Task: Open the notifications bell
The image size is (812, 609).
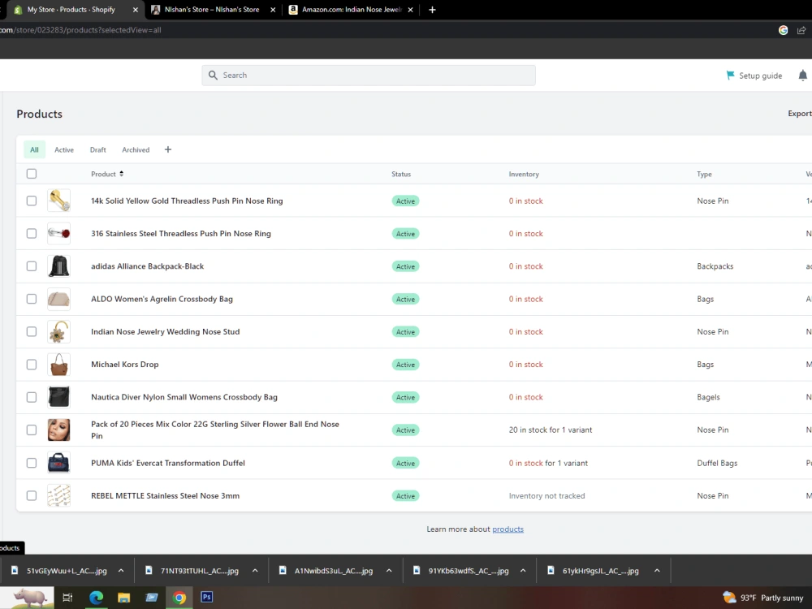Action: (803, 76)
